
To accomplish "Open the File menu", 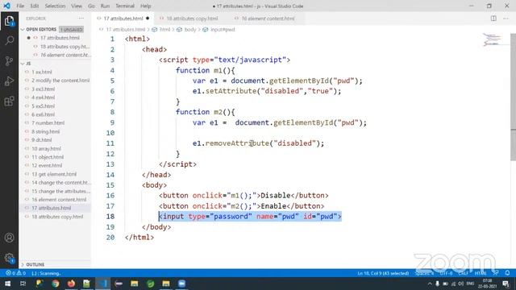I will coord(20,6).
